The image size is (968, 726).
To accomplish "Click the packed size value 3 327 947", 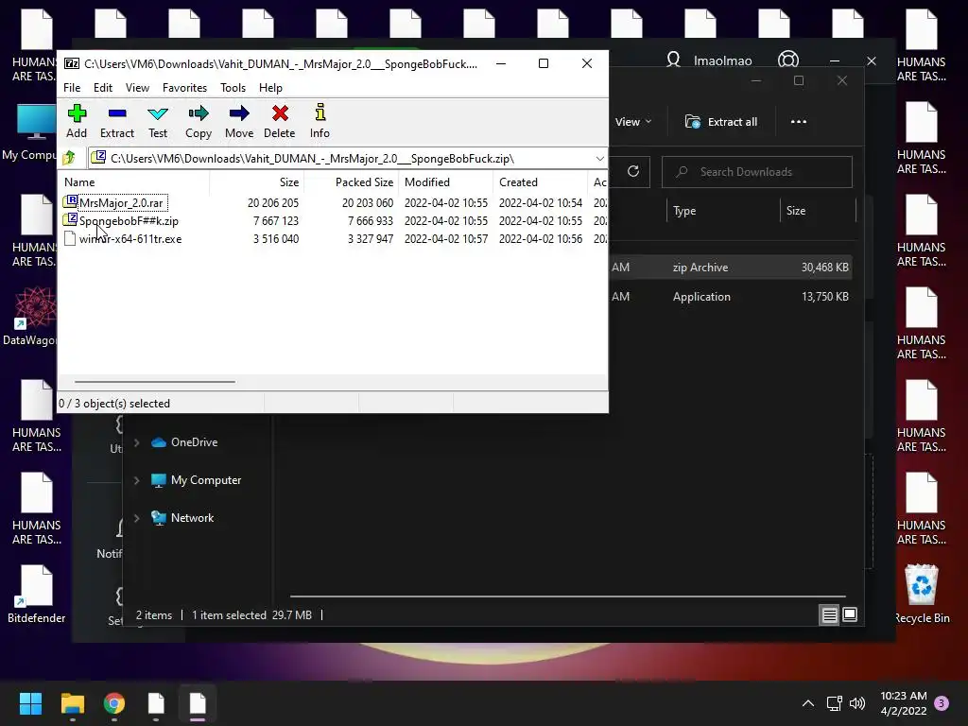I will coord(371,239).
